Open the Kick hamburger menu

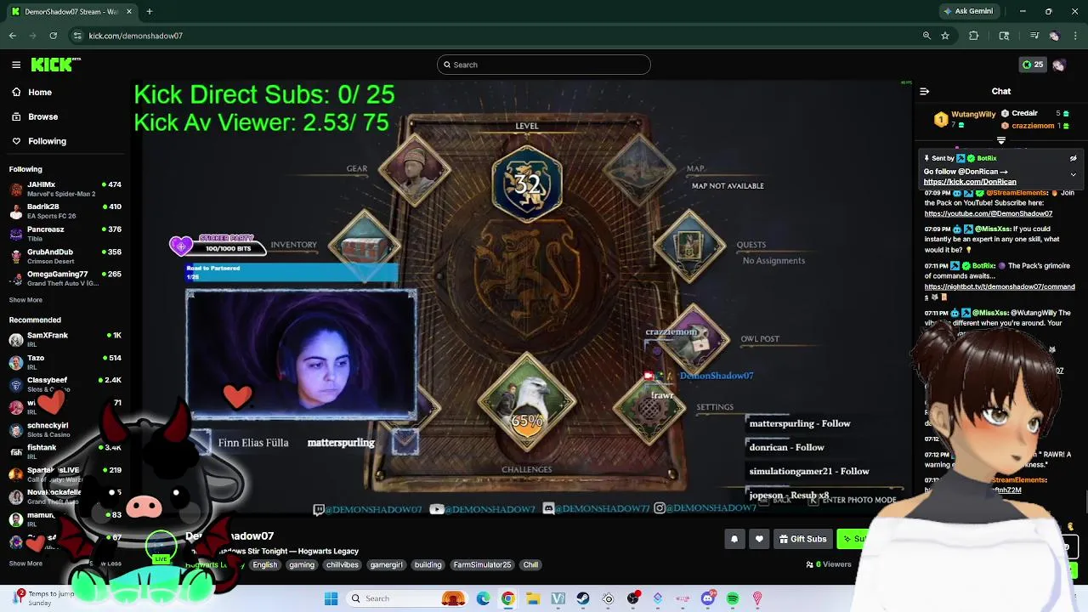point(16,65)
